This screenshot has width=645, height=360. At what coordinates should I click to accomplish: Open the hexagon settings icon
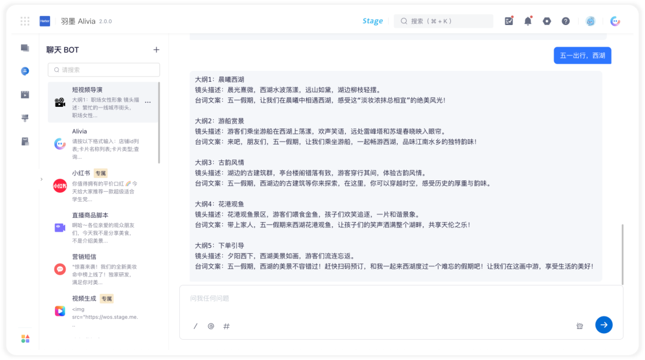[546, 21]
